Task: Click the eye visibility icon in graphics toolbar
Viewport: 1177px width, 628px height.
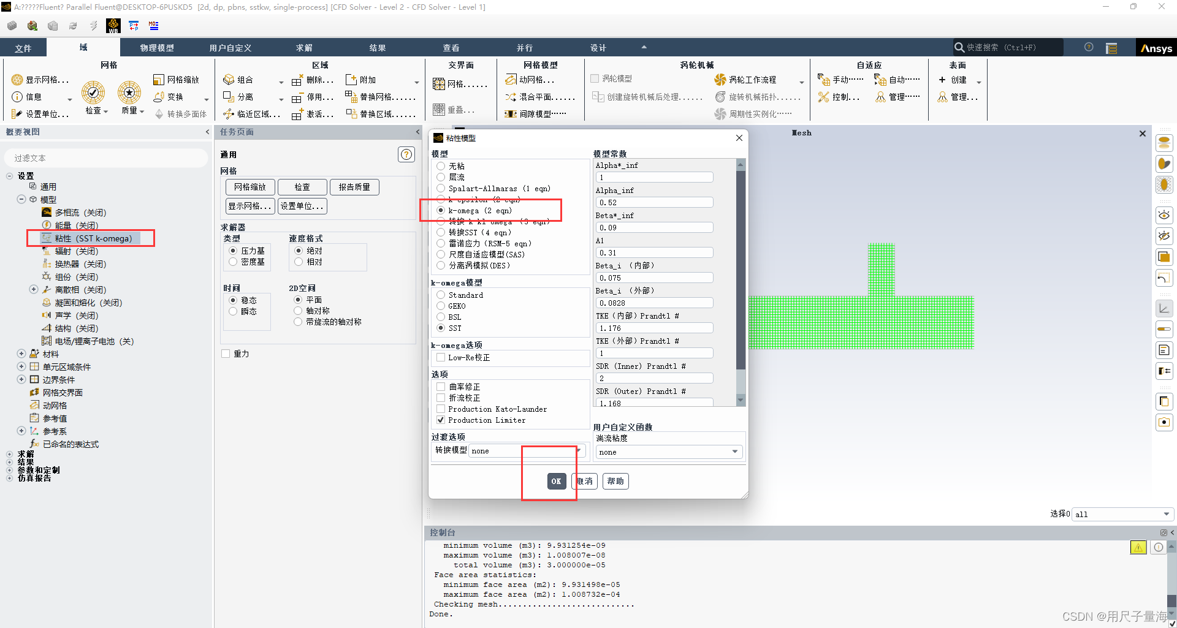Action: click(x=1164, y=215)
